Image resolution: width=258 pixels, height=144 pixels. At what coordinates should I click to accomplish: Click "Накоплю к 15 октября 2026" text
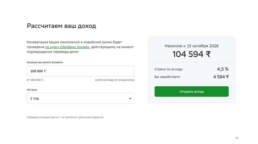click(191, 46)
